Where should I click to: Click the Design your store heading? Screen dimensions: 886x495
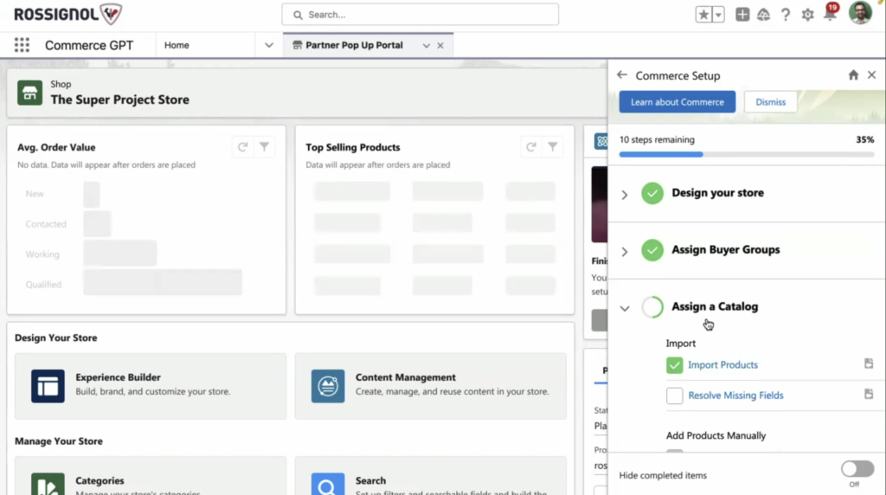pyautogui.click(x=717, y=193)
